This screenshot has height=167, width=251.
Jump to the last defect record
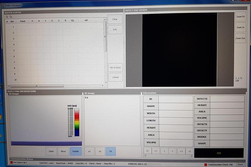tap(189, 152)
